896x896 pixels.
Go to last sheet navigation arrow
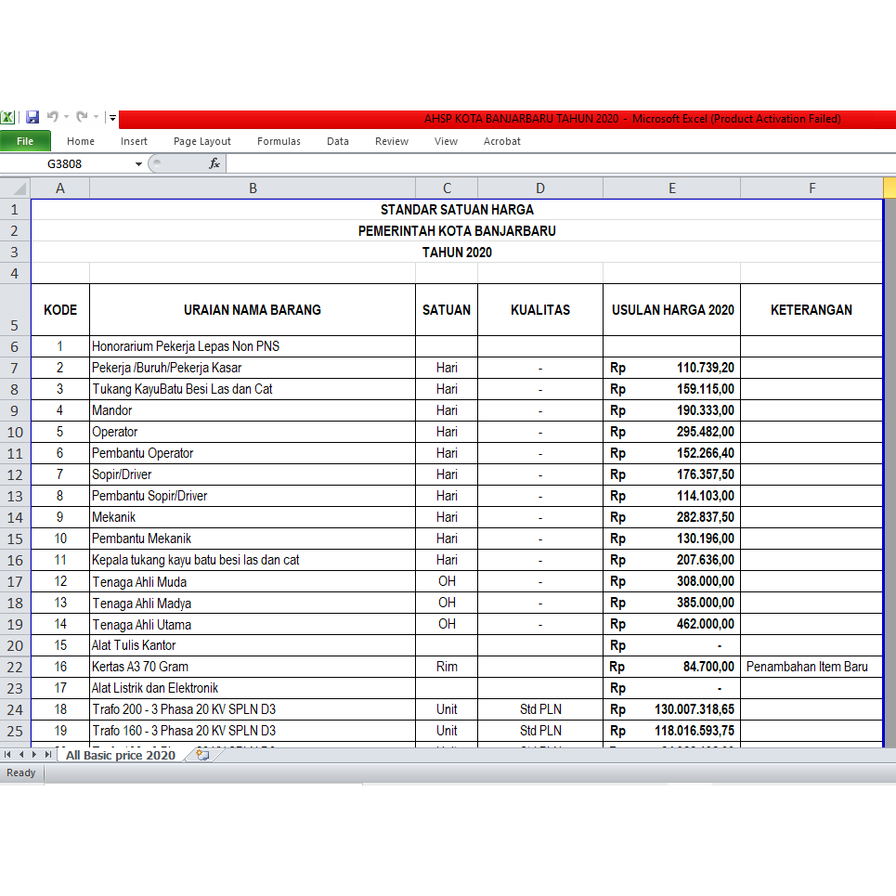(x=48, y=755)
